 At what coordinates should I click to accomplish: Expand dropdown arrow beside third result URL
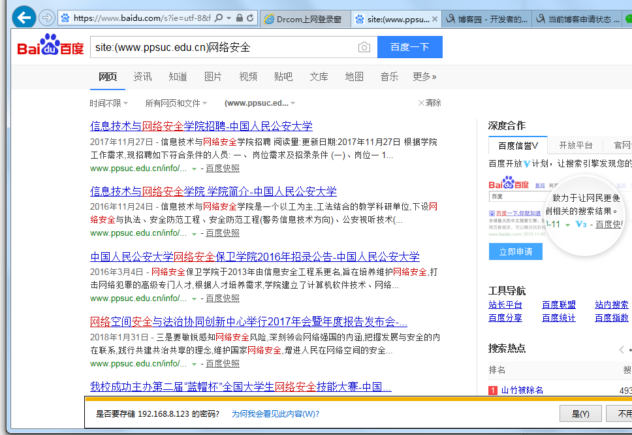point(194,299)
